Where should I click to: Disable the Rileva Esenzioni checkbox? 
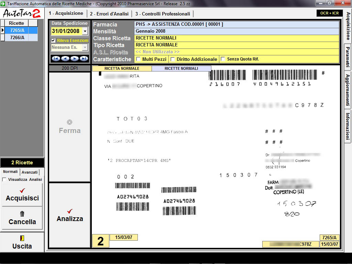pyautogui.click(x=53, y=41)
